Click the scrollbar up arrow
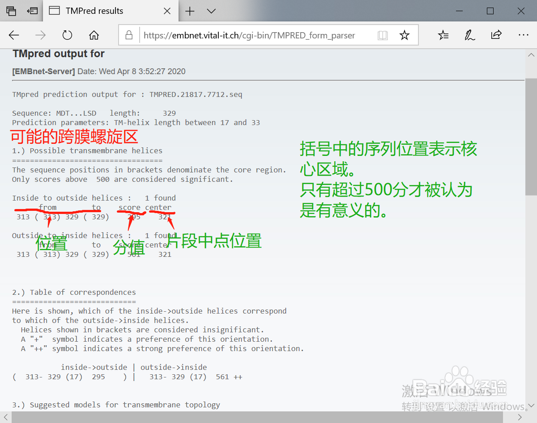Screen dimensions: 537x423 coord(531,54)
